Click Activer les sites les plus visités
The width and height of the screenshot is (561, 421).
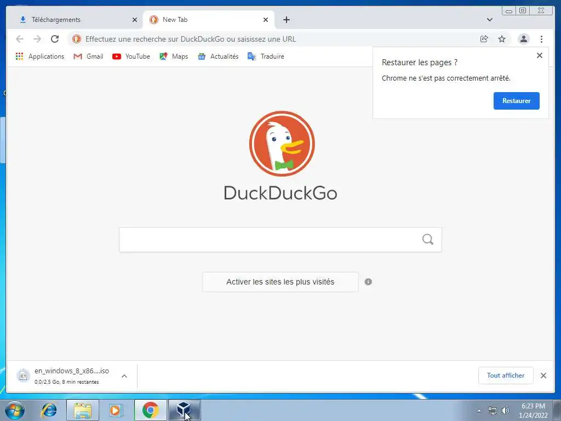[x=280, y=282]
